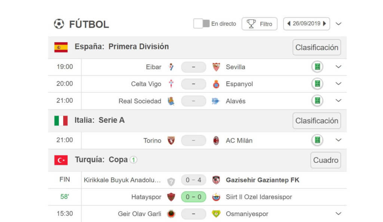Click the lineup pitch icon for Eibar–Sevilla
Viewport: 383px width, 222px height.
coord(317,67)
